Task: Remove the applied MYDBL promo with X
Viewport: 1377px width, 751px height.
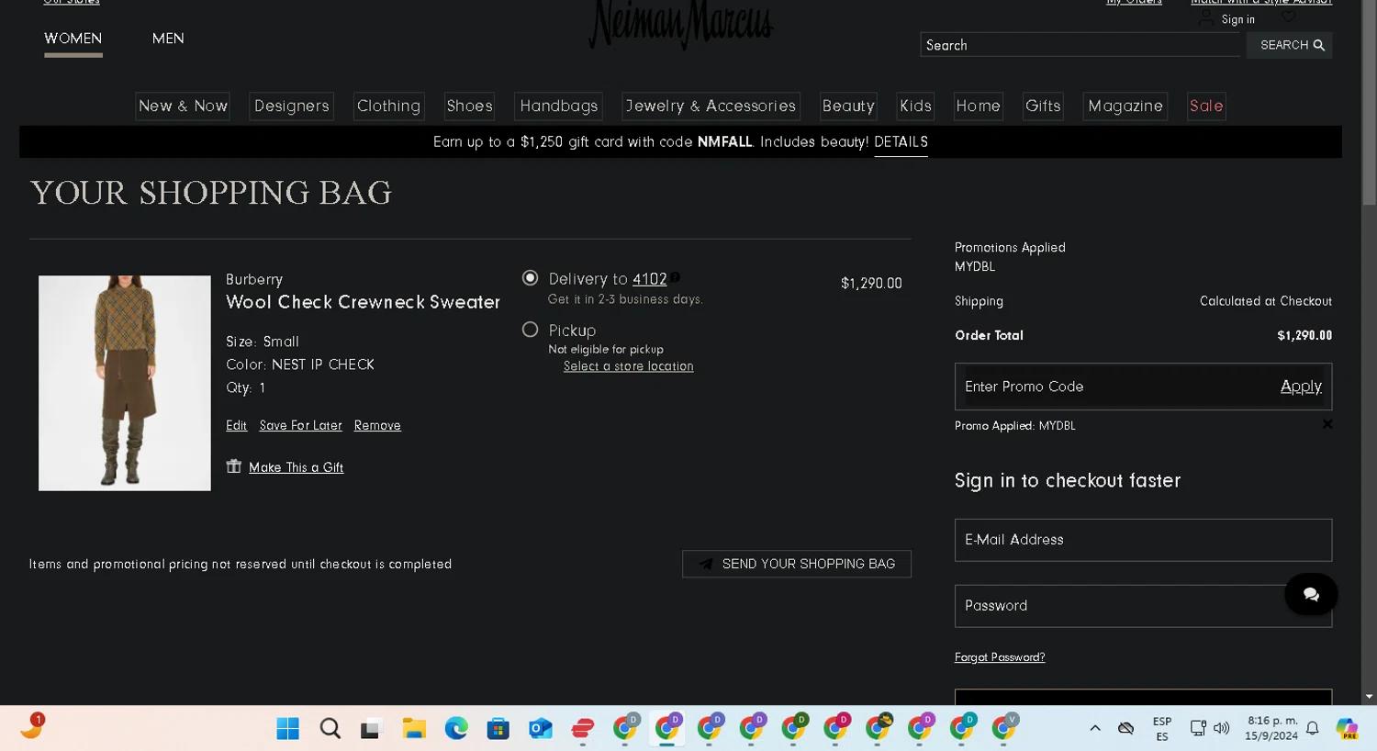Action: (x=1327, y=424)
